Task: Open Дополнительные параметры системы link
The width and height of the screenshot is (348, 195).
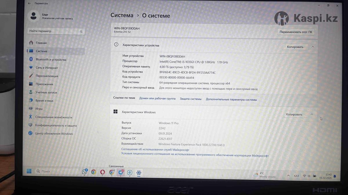Action: 231,100
